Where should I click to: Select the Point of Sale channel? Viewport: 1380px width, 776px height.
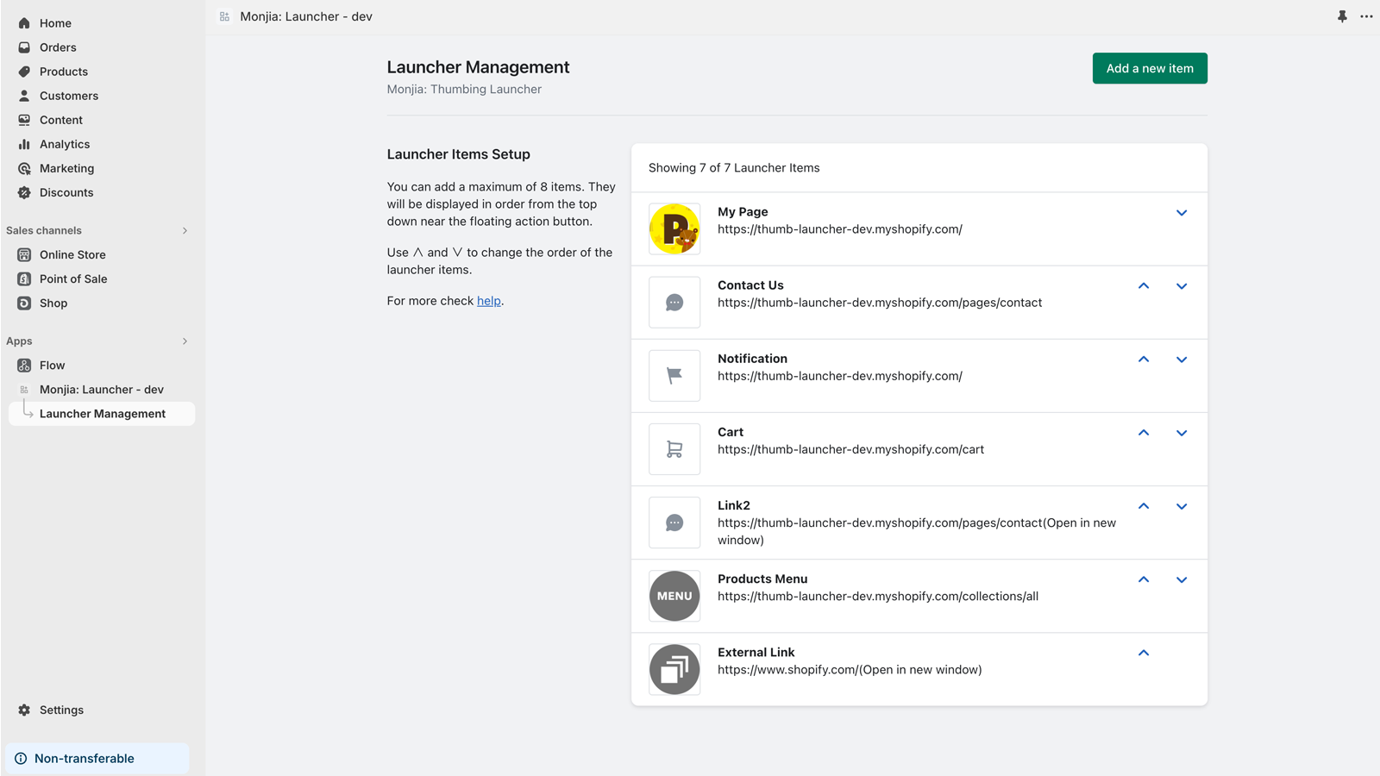click(x=72, y=278)
